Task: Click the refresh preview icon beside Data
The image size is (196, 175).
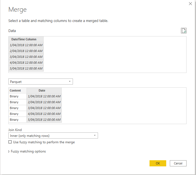Action: [183, 31]
